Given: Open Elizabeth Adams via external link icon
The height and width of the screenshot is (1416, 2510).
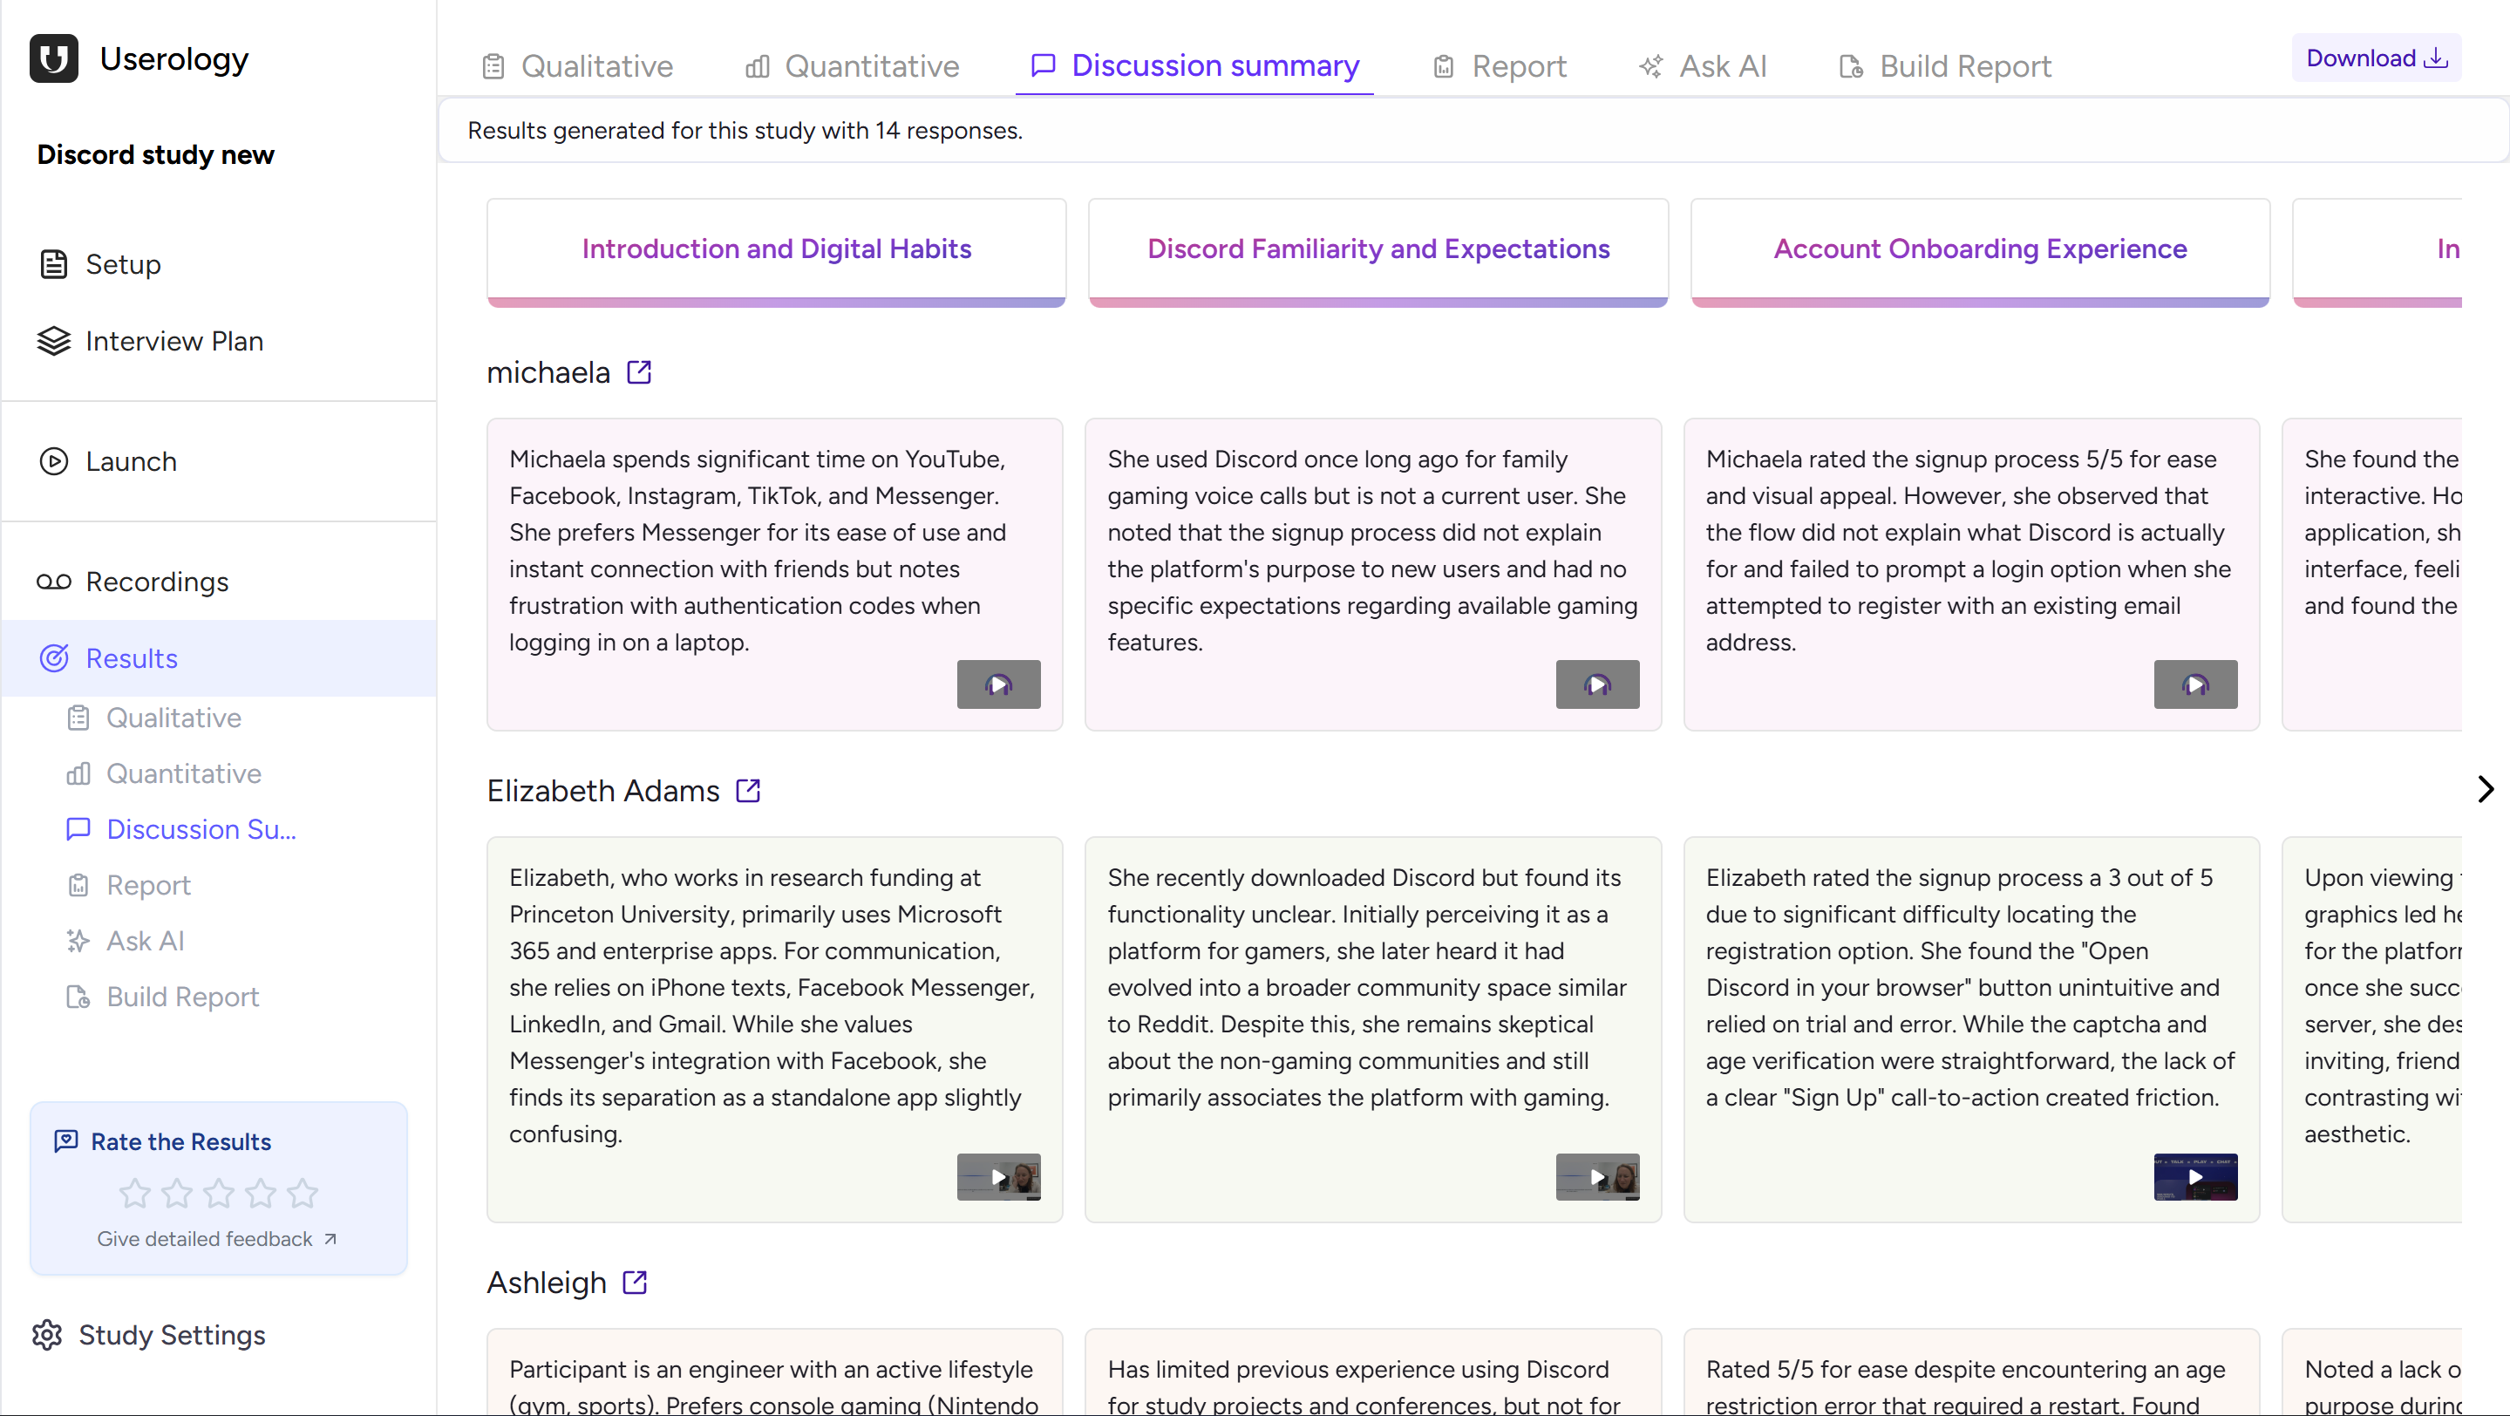Looking at the screenshot, I should [747, 790].
